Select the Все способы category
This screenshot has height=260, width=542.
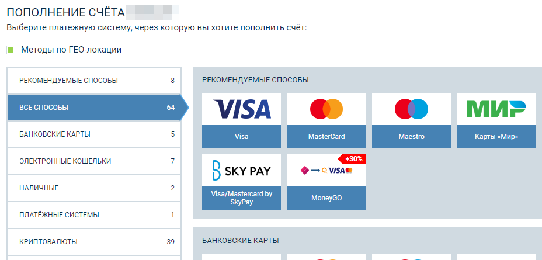pos(93,108)
